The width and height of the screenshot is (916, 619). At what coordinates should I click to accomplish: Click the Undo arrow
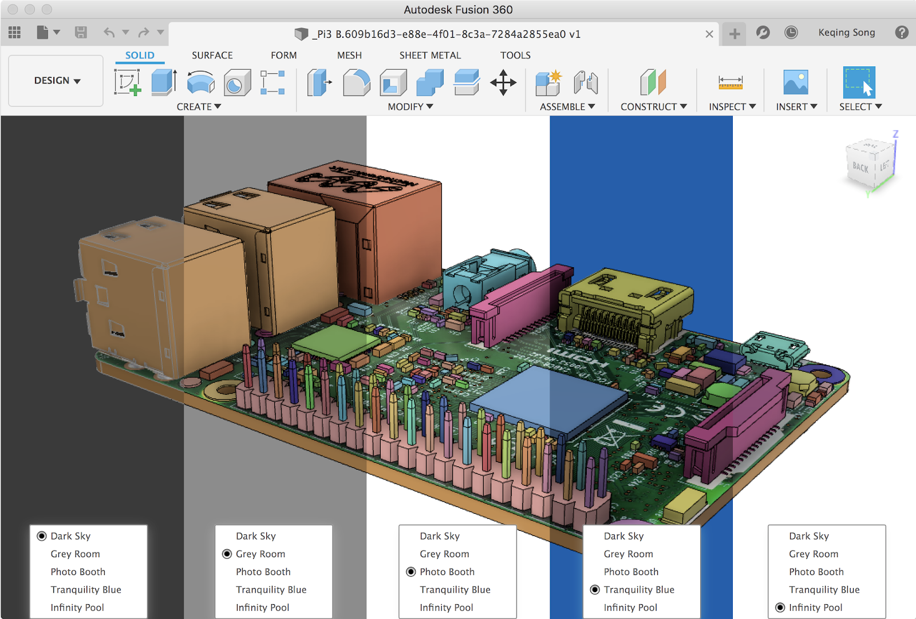point(109,33)
